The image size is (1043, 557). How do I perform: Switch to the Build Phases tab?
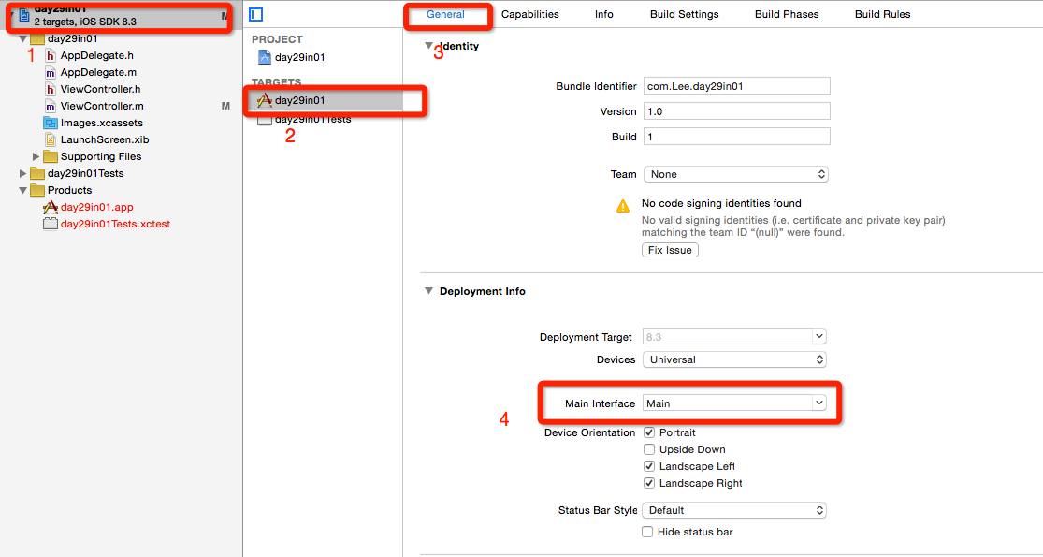787,15
